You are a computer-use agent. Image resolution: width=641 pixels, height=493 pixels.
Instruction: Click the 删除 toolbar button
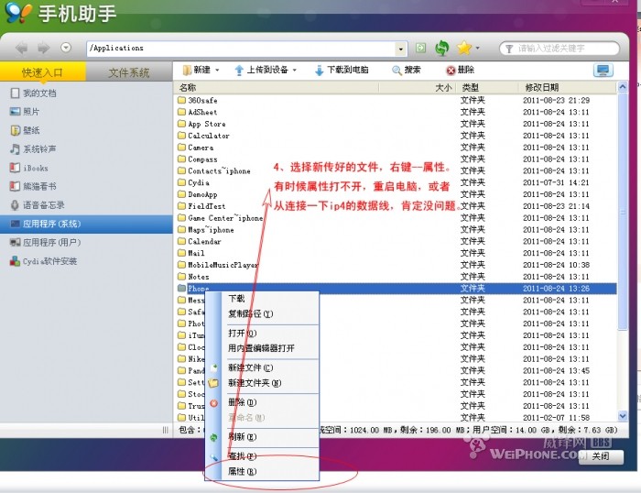tap(460, 70)
